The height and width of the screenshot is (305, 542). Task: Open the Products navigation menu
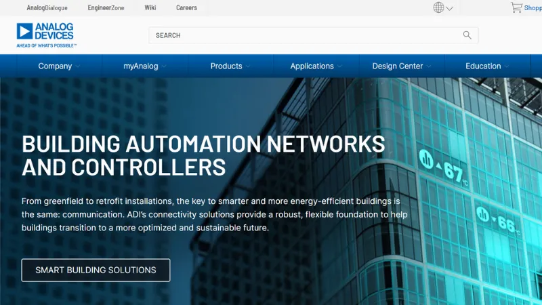point(230,66)
